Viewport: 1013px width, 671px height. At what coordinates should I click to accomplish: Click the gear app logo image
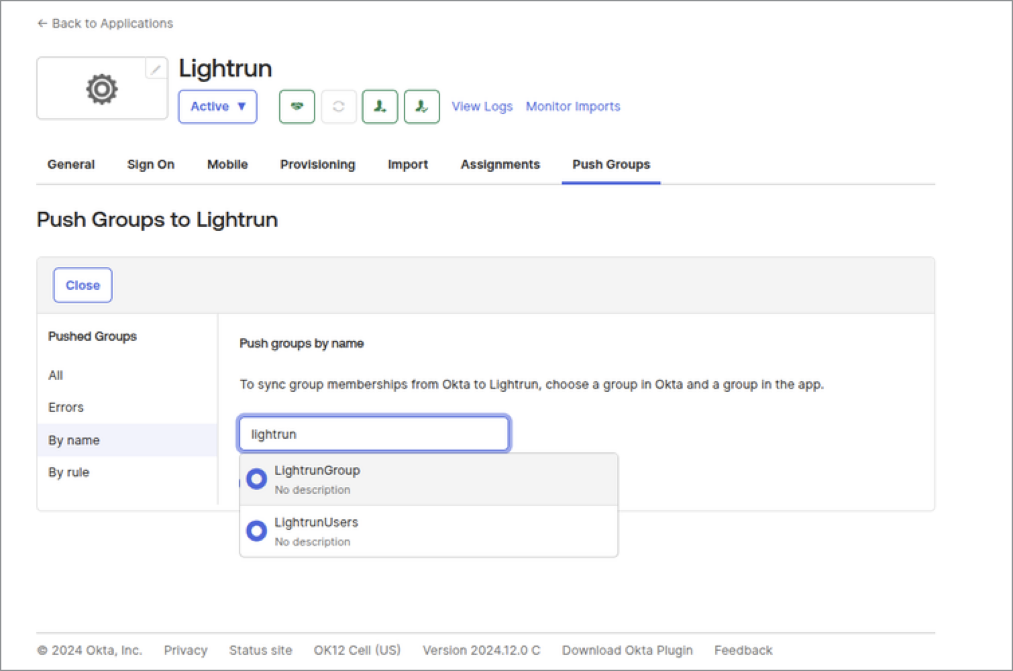(x=101, y=89)
